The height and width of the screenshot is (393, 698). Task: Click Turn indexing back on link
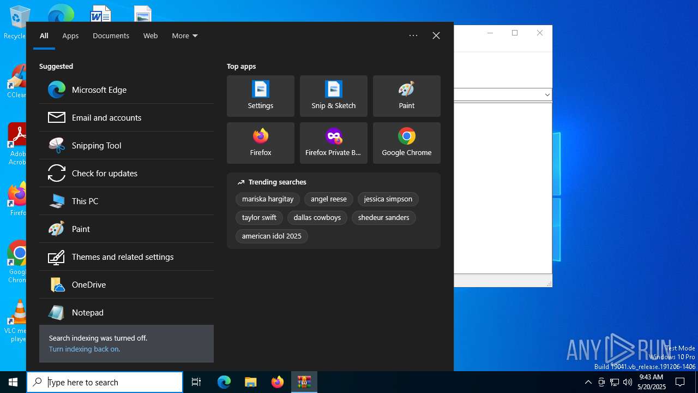[85, 349]
